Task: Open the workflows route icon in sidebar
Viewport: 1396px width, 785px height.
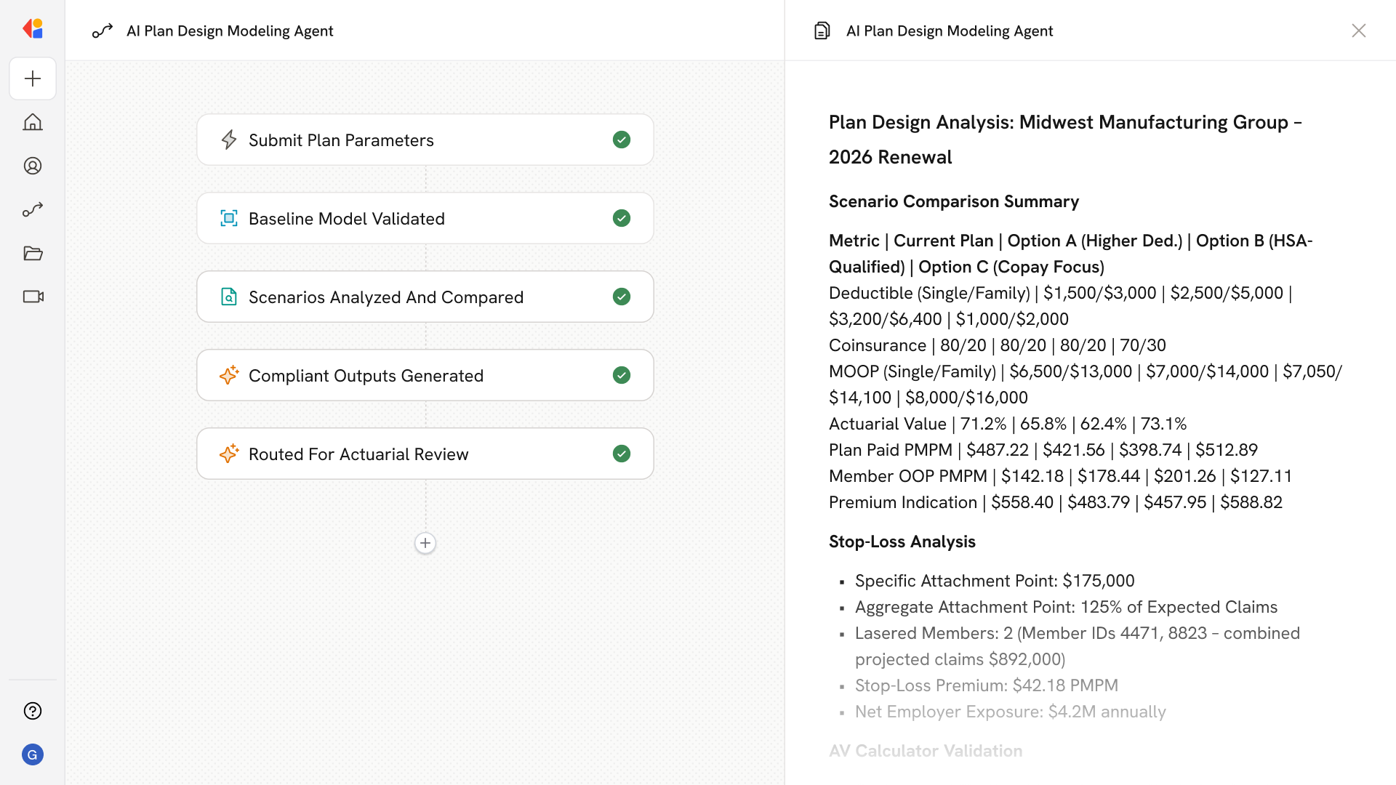Action: (33, 209)
